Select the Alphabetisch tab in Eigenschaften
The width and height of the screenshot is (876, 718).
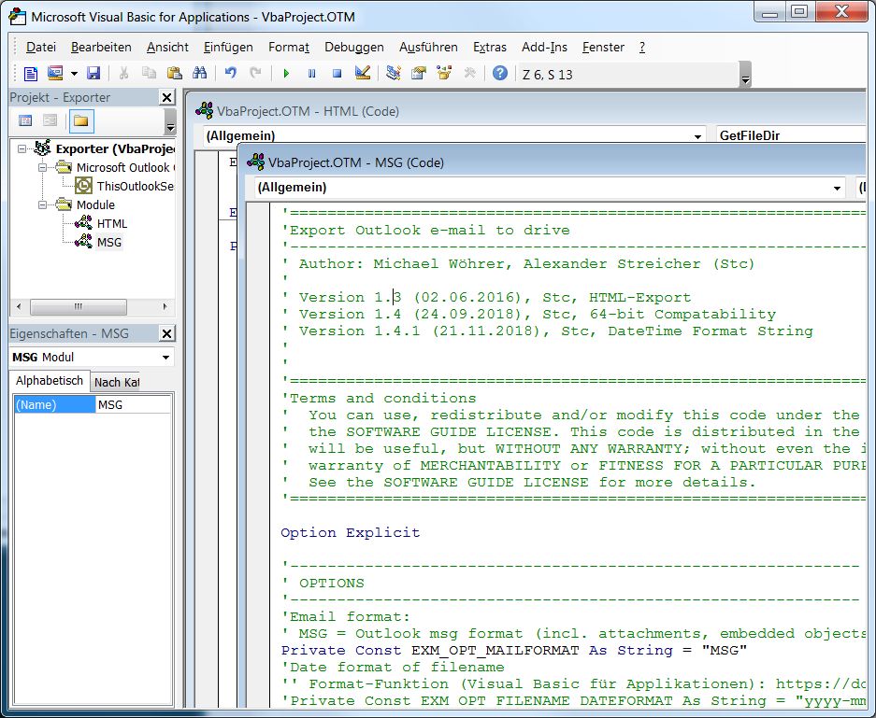pyautogui.click(x=49, y=381)
